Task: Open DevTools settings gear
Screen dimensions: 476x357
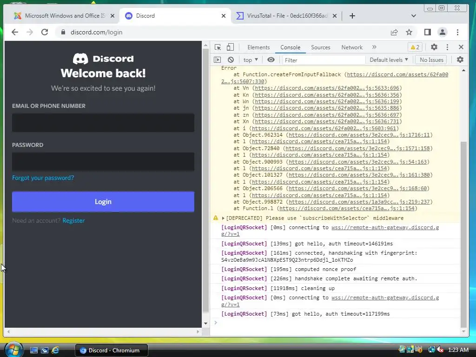Action: tap(434, 47)
